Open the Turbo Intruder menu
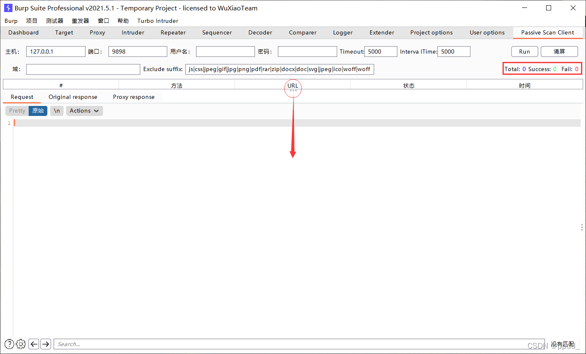 tap(158, 21)
